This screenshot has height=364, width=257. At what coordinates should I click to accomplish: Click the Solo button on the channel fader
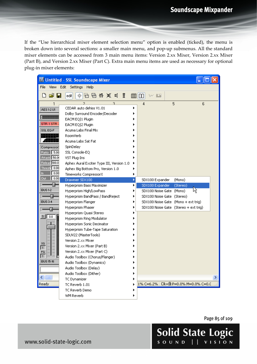point(43,216)
